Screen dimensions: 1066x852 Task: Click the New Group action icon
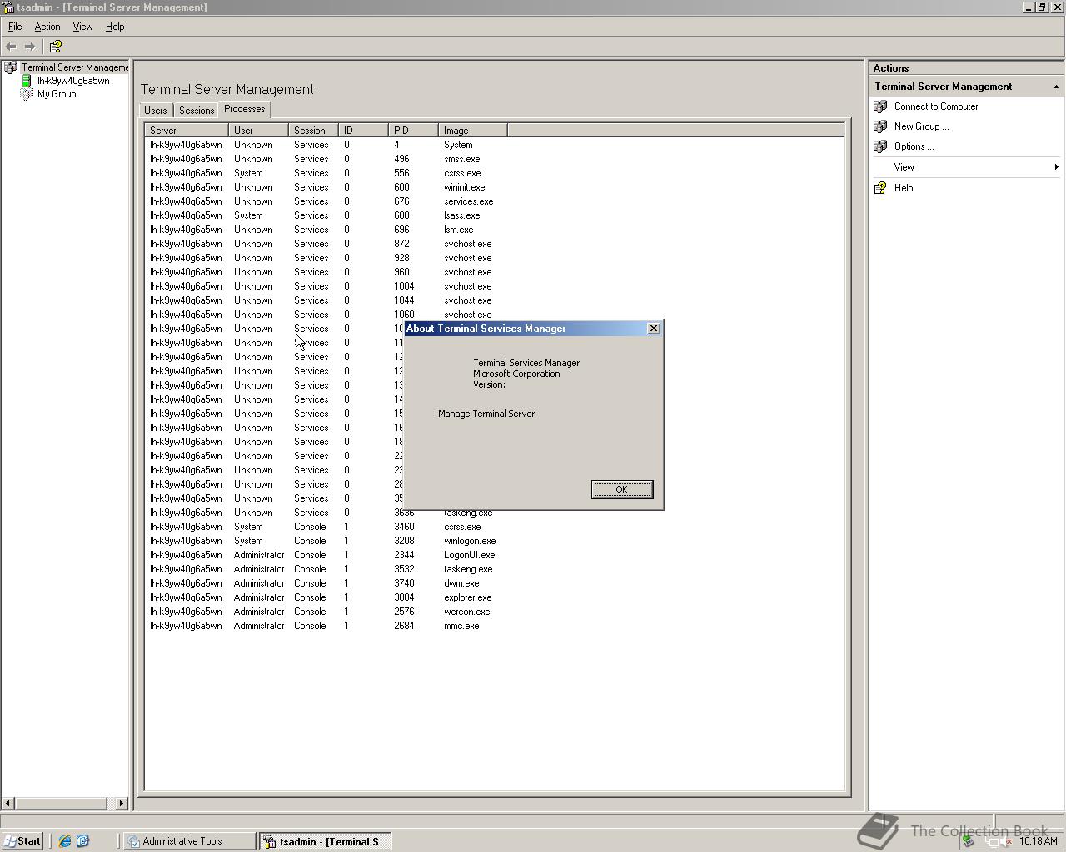pos(880,126)
